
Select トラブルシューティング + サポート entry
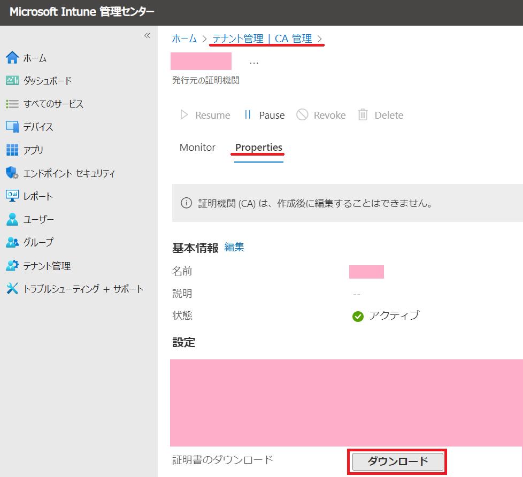click(x=83, y=289)
